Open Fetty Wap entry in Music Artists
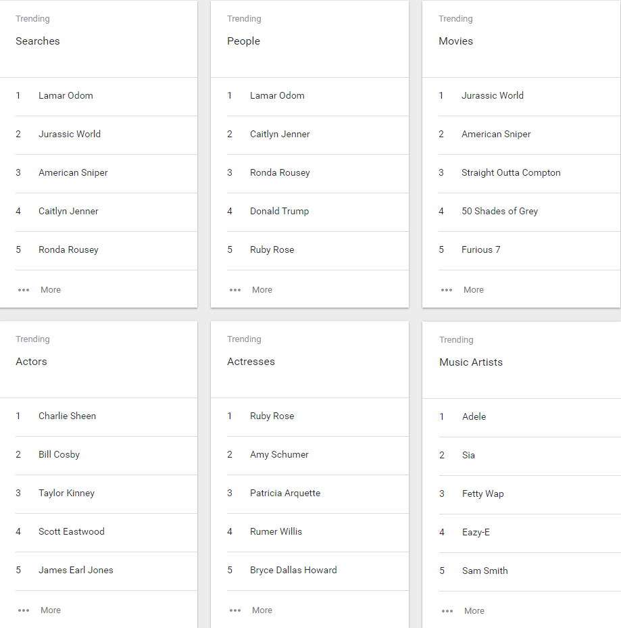 483,494
